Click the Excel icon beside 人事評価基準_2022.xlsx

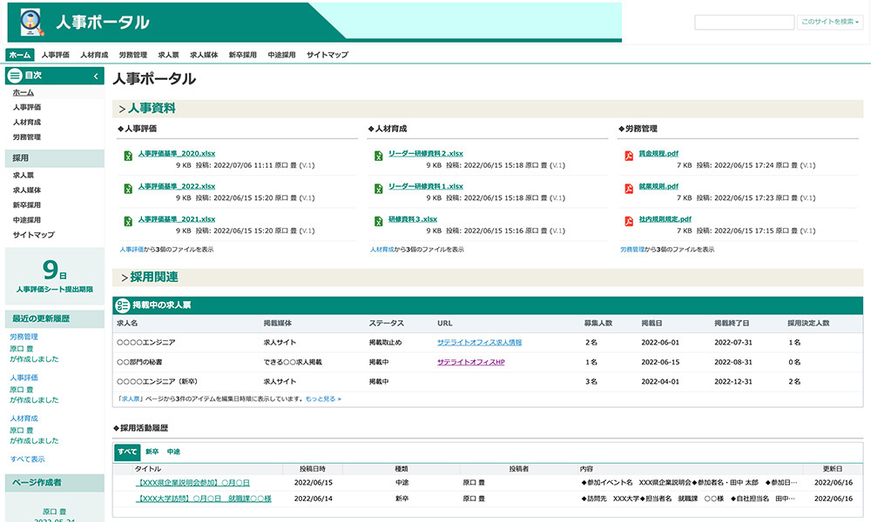pos(128,189)
